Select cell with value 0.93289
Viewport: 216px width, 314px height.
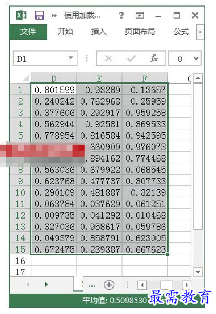pos(99,90)
